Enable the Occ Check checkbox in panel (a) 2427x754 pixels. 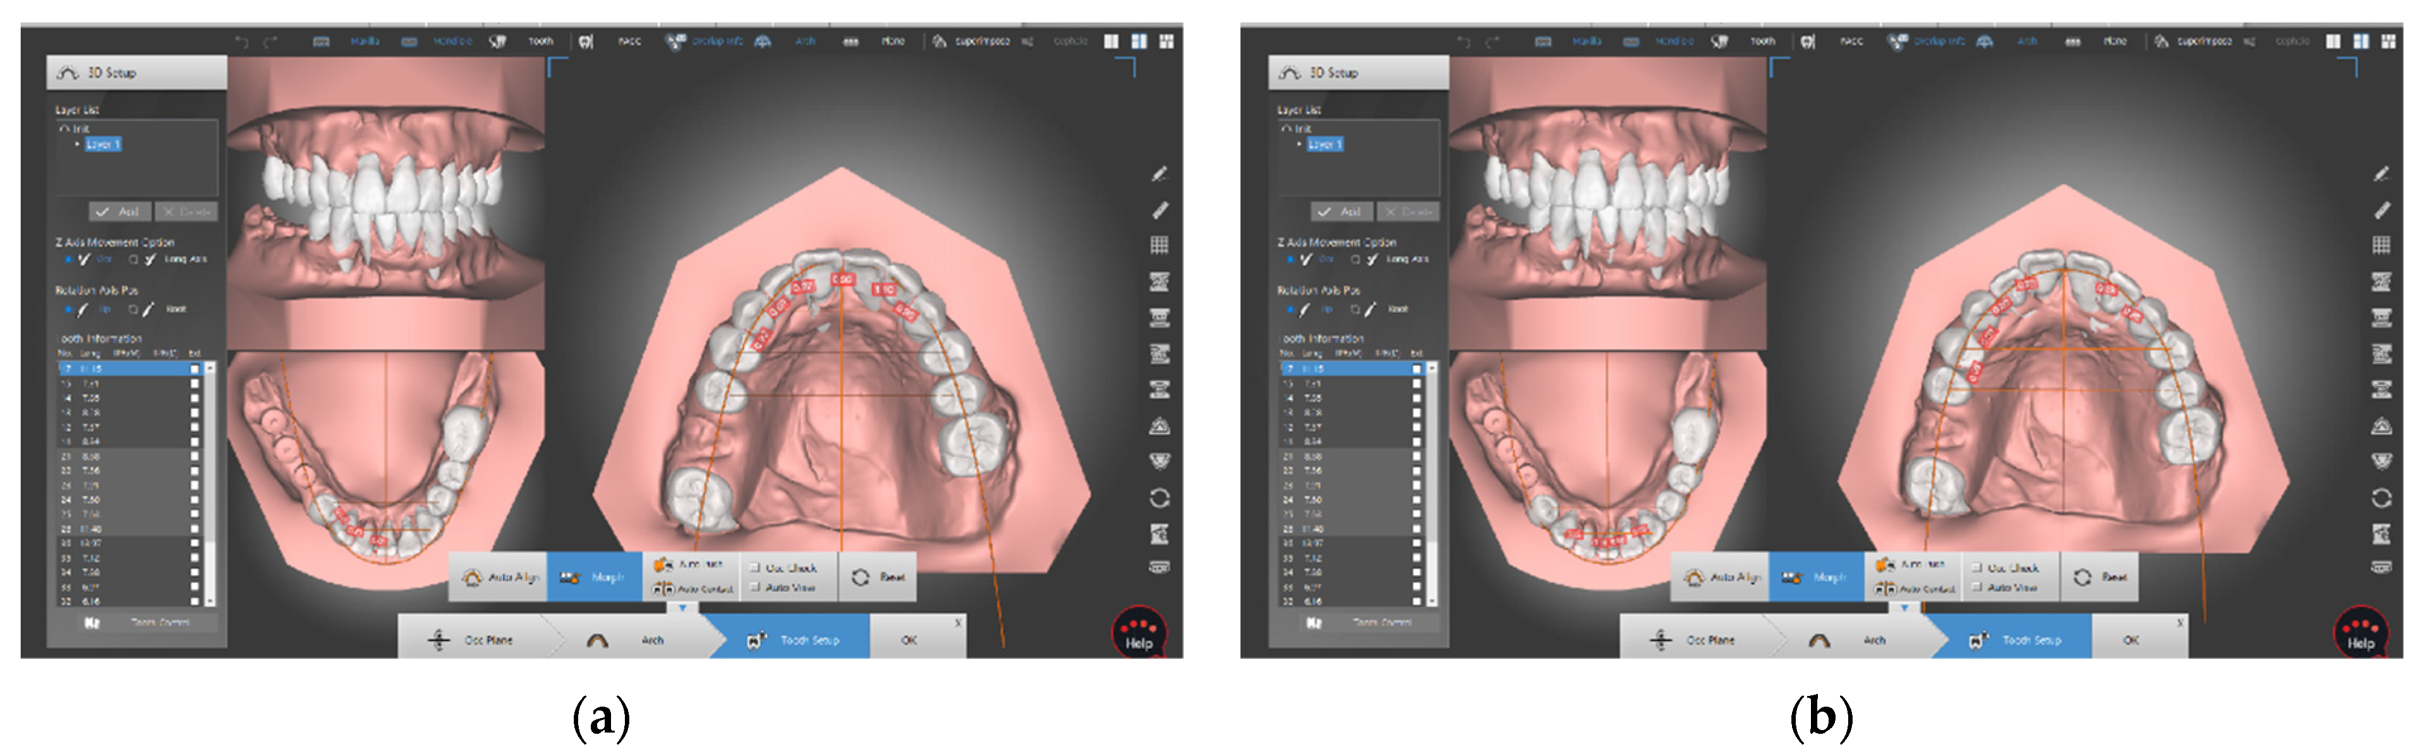[x=755, y=568]
